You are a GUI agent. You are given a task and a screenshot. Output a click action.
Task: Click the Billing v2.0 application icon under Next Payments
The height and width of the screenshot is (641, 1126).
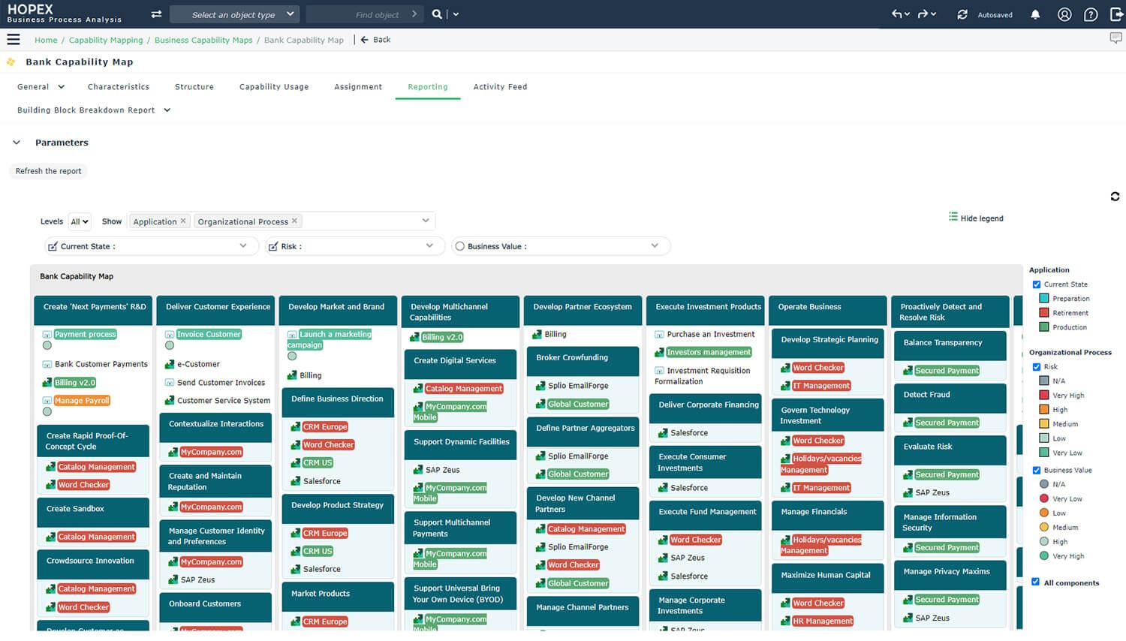(x=47, y=383)
